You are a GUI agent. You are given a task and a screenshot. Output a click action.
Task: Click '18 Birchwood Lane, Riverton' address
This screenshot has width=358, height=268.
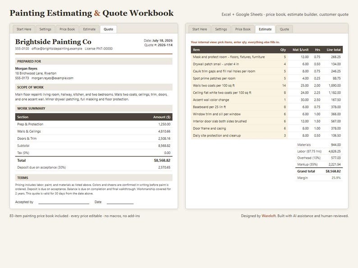(36, 73)
